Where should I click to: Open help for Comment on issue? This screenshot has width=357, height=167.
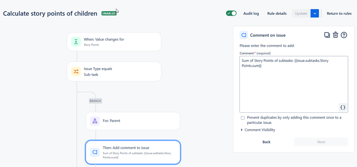pos(344,35)
